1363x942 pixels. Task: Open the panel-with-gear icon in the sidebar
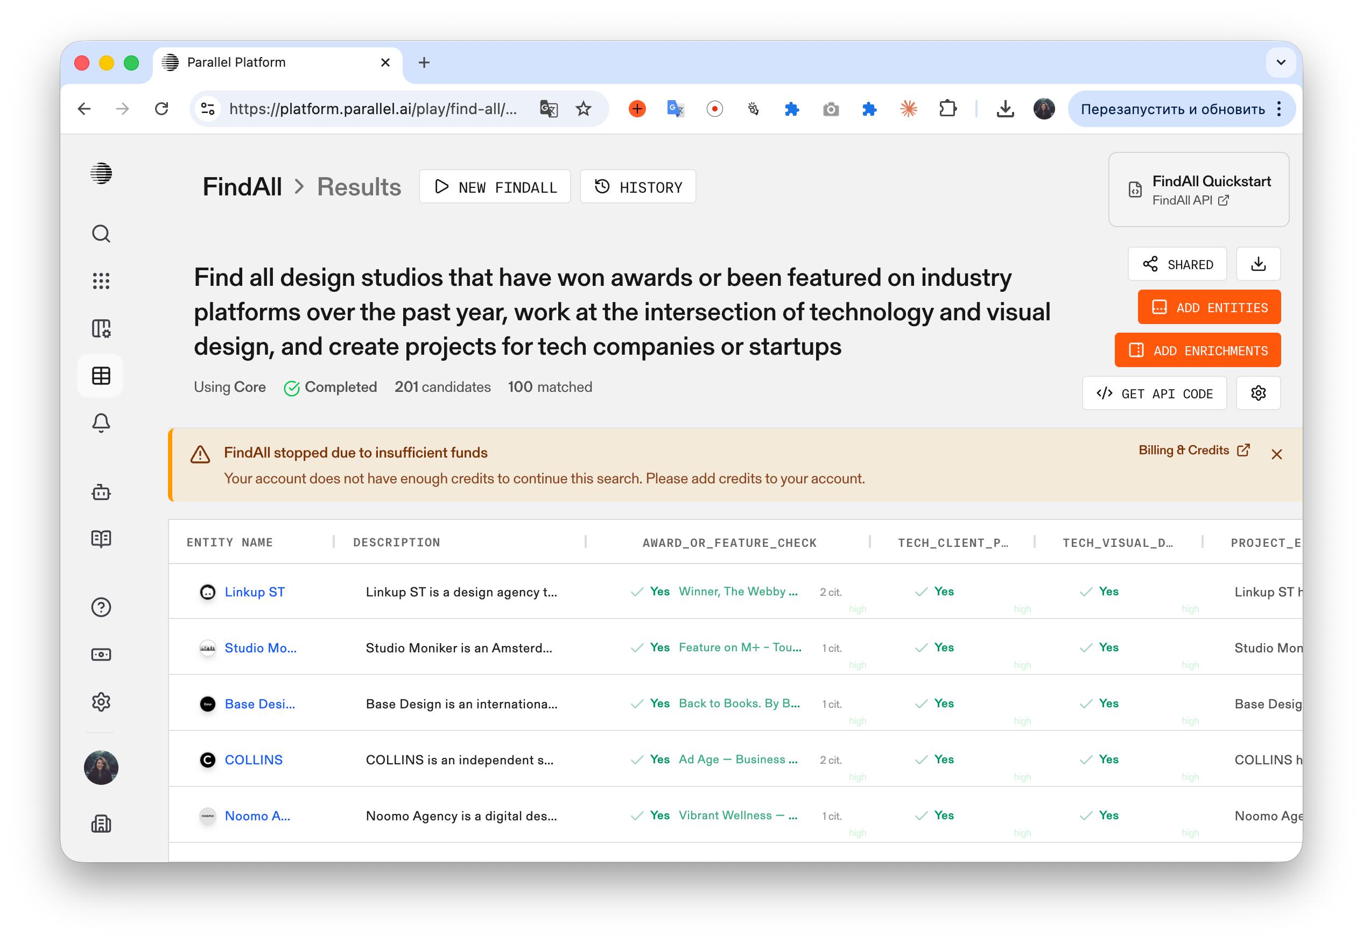tap(101, 328)
